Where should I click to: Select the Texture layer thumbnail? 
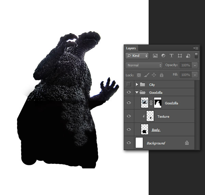point(150,116)
